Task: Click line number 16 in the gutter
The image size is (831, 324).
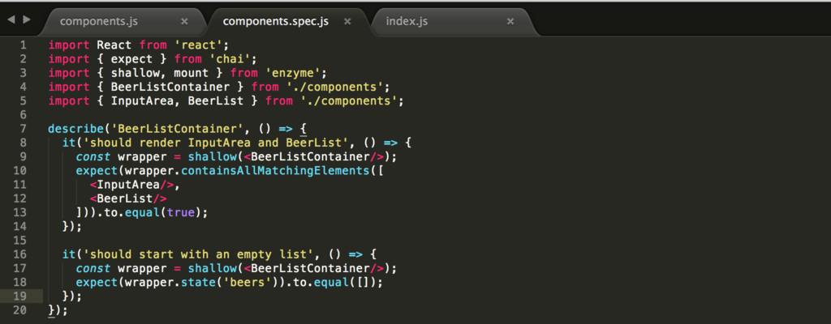Action: [x=19, y=254]
